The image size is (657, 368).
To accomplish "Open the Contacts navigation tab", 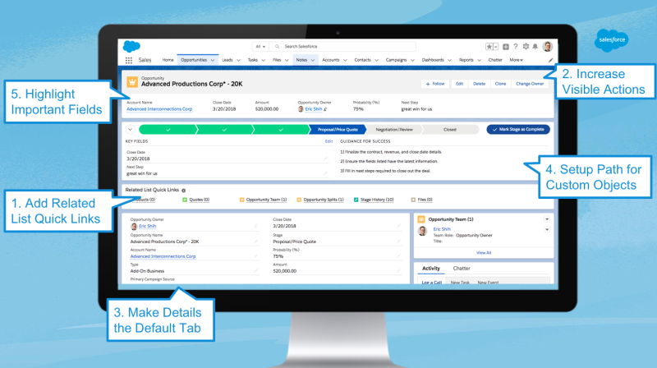I will pos(362,60).
